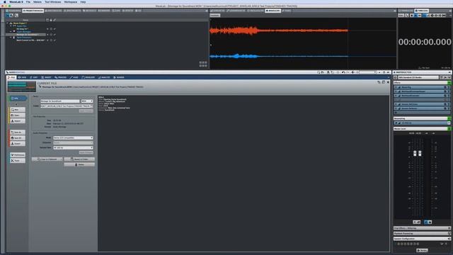Image resolution: width=453 pixels, height=255 pixels.
Task: Close the current file info panel with X
Action: (x=388, y=82)
